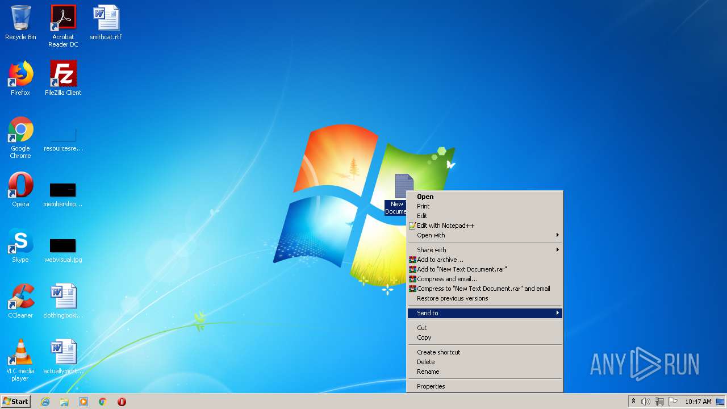Open Properties from the context menu

click(485, 386)
